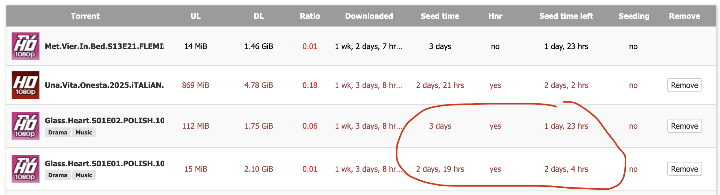The width and height of the screenshot is (720, 195).
Task: Click the Music tag under Glass.Heart.S01E02
Action: click(x=84, y=133)
